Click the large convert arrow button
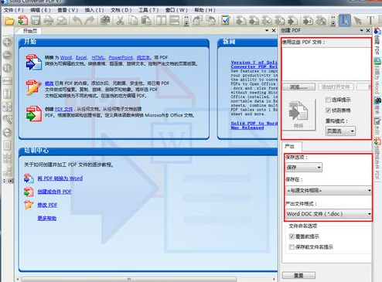Viewport: 382px width, 282px height. [298, 114]
